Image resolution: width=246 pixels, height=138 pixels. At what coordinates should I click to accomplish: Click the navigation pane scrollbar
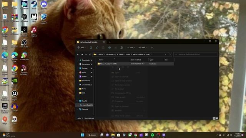click(x=94, y=92)
